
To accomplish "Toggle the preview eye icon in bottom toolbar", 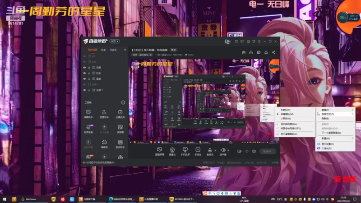I will point(247,151).
